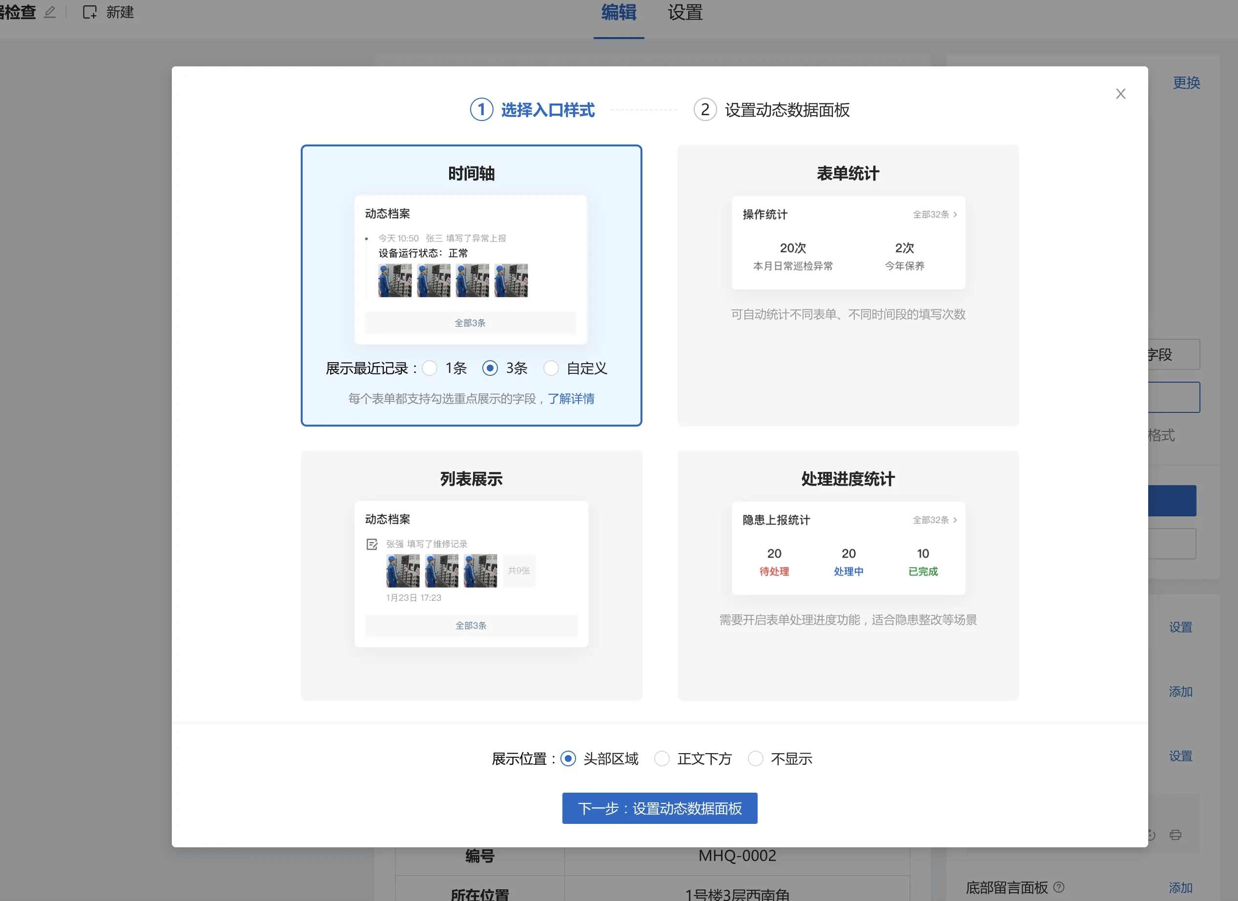This screenshot has height=901, width=1238.
Task: Expand 全部32条 in 操作统计 card
Action: click(x=935, y=214)
